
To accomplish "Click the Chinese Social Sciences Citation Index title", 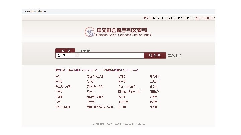I will click(124, 35).
